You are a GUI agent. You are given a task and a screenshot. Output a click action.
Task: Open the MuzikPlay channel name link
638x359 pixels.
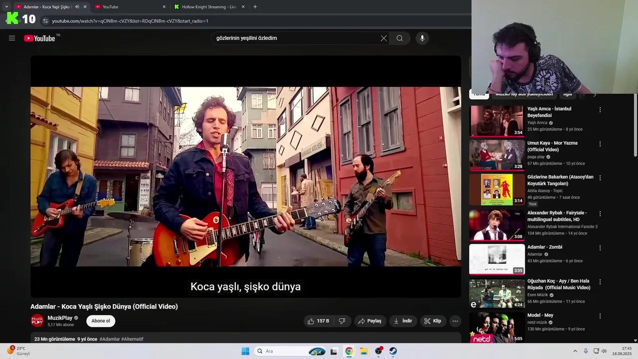pyautogui.click(x=60, y=318)
